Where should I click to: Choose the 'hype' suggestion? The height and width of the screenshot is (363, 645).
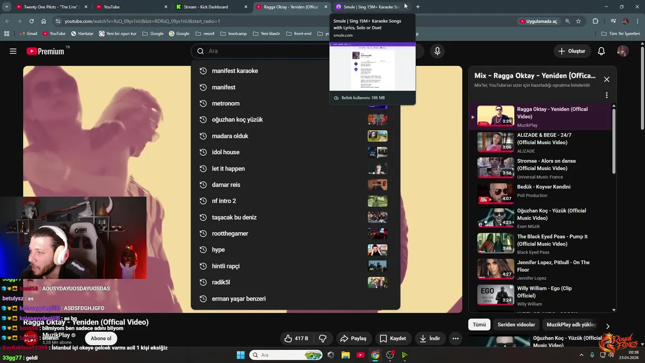point(295,250)
